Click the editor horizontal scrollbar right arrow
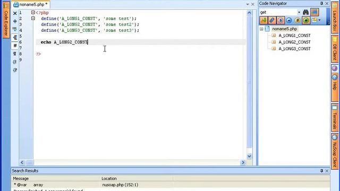Image resolution: width=340 pixels, height=191 pixels. pos(243,162)
